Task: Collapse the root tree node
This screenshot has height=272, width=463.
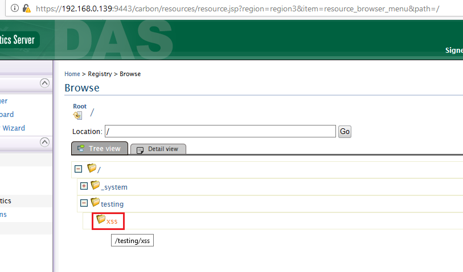Action: pyautogui.click(x=79, y=169)
